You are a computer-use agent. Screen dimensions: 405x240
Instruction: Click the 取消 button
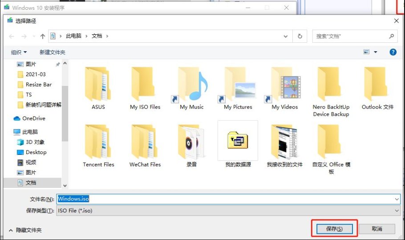click(377, 228)
